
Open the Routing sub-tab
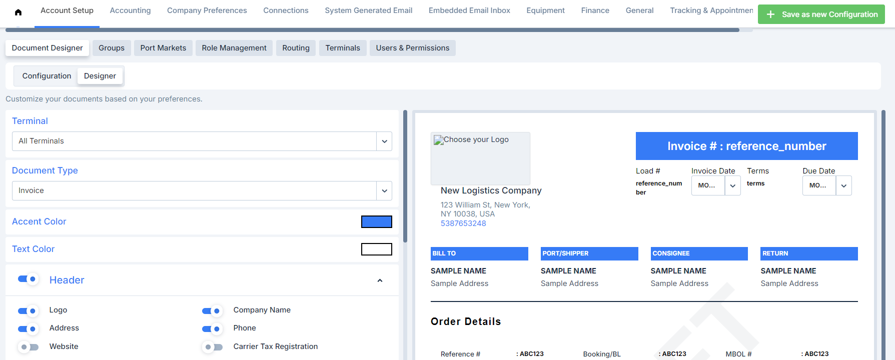point(296,48)
